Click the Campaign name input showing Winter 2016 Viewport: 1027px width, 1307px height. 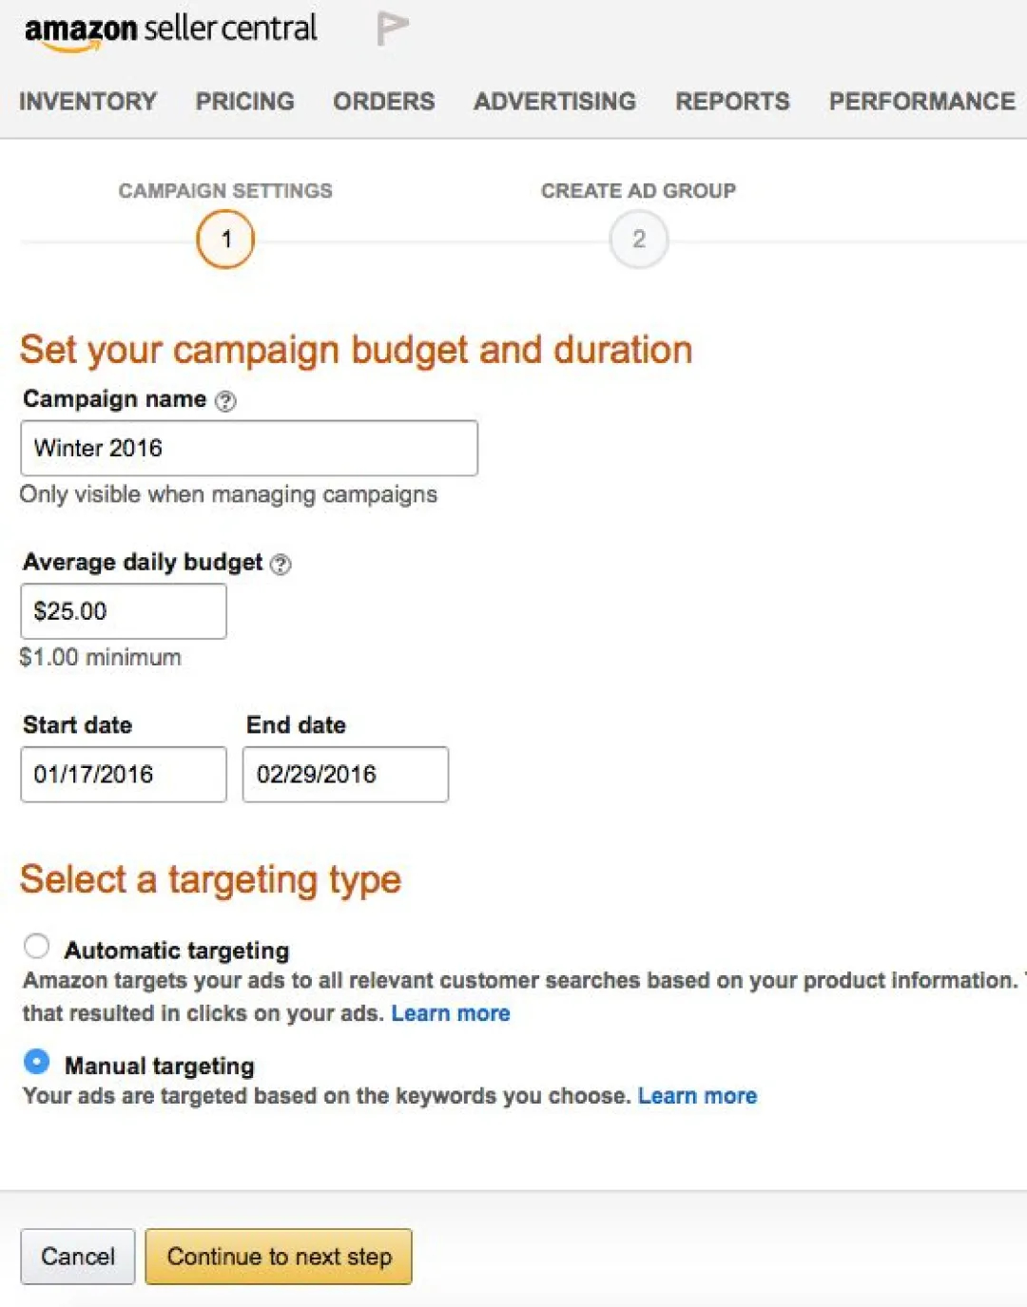click(247, 447)
